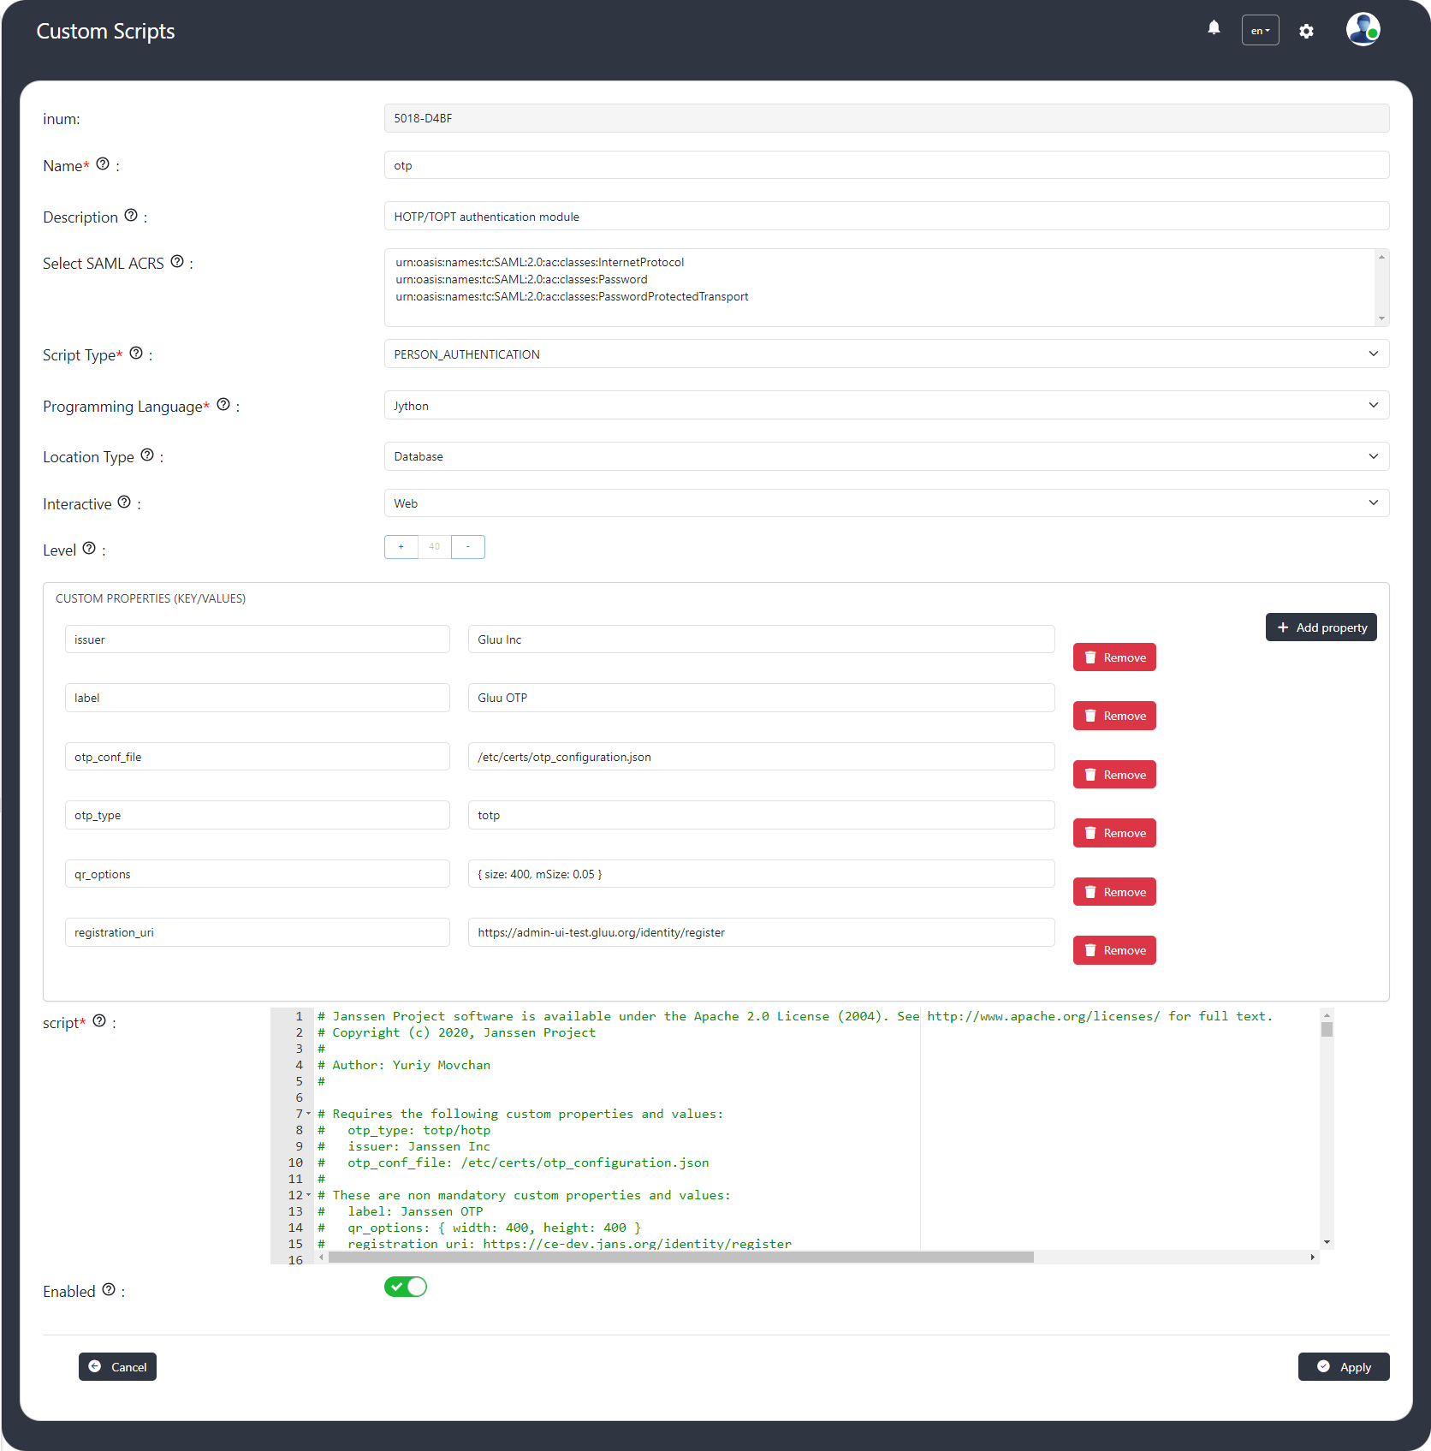Click help icon beside Location Type
1431x1451 pixels.
(x=147, y=455)
